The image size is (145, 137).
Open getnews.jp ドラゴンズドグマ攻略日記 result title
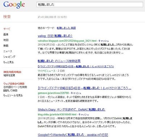84,88
